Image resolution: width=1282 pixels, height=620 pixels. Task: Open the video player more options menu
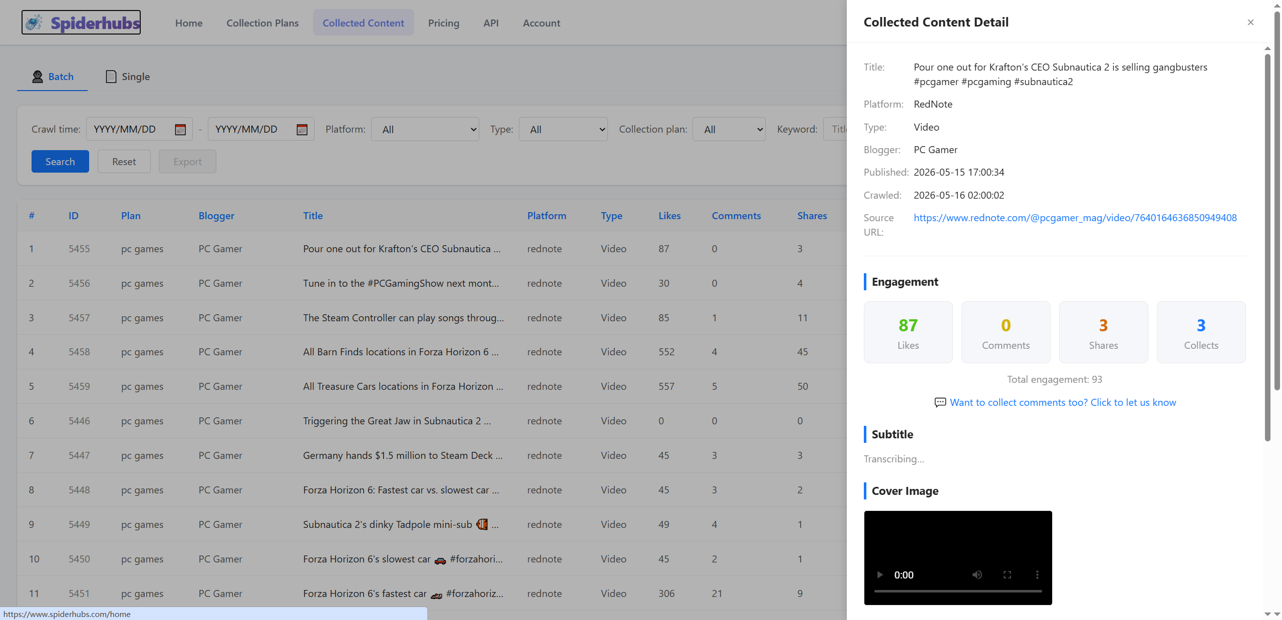pyautogui.click(x=1037, y=574)
